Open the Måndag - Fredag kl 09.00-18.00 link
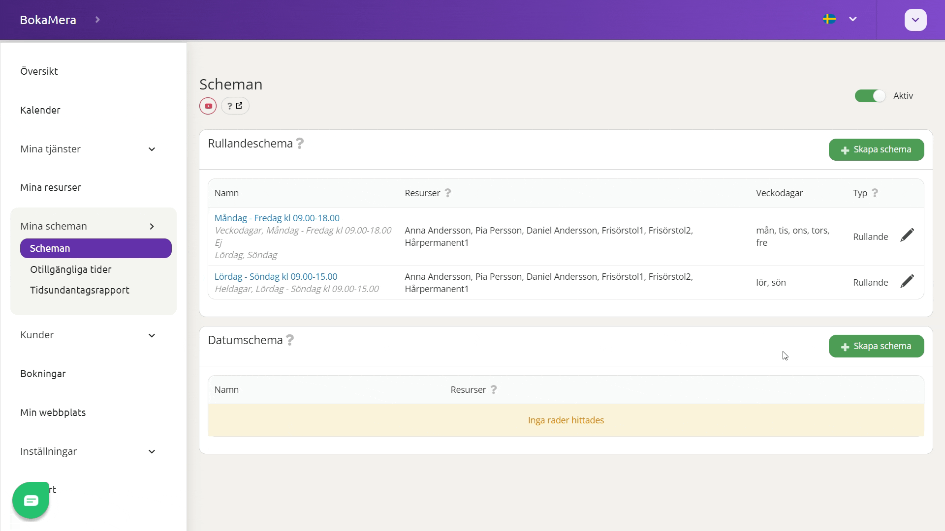This screenshot has height=531, width=945. tap(277, 218)
